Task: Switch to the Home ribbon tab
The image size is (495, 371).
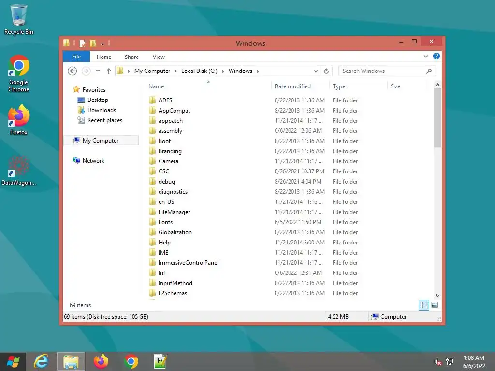Action: tap(104, 57)
